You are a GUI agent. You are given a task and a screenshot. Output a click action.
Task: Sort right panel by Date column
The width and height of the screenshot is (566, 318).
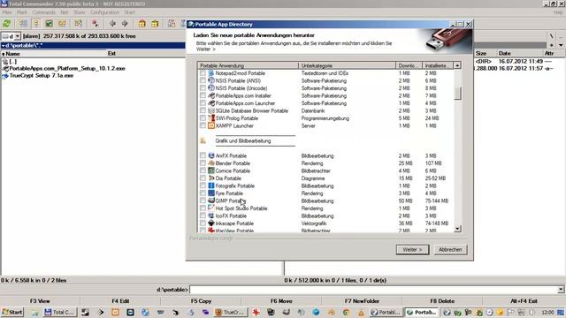pos(520,53)
